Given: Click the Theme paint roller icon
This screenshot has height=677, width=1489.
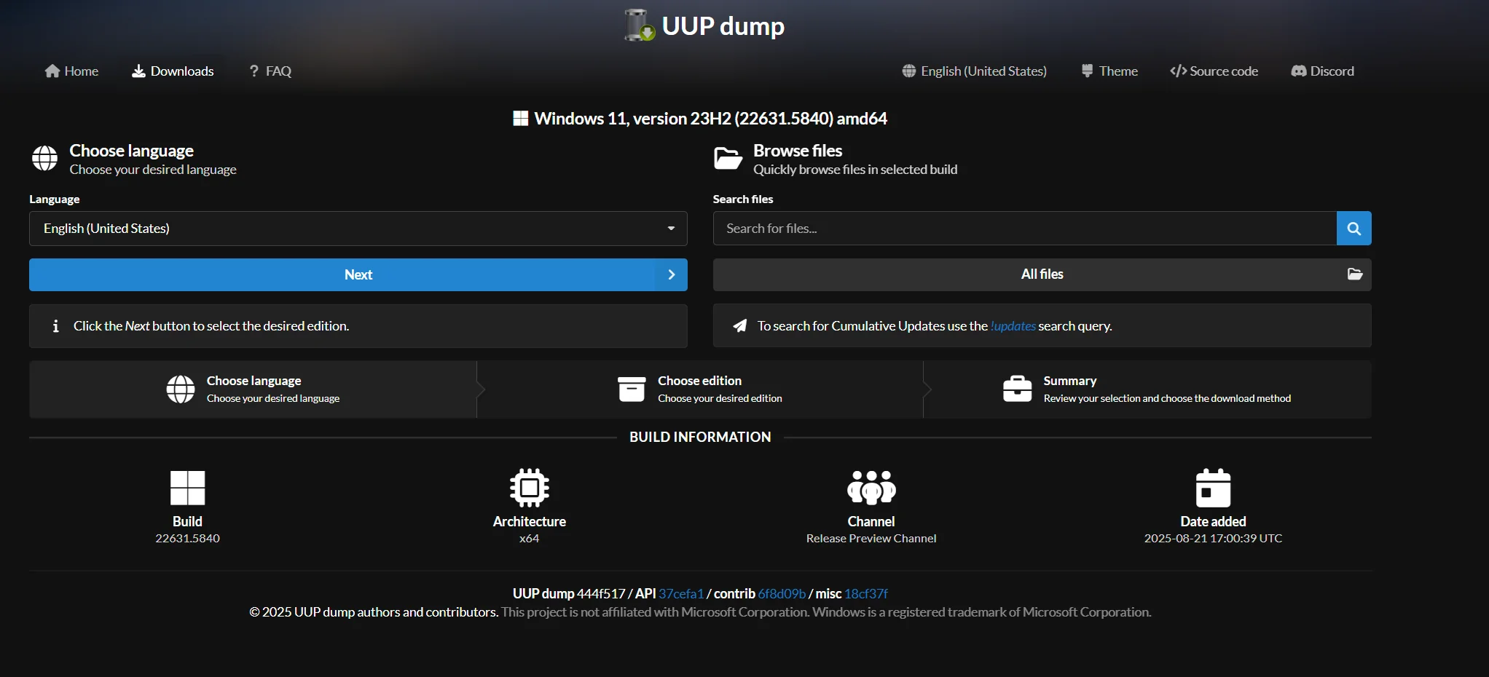Looking at the screenshot, I should coord(1087,71).
